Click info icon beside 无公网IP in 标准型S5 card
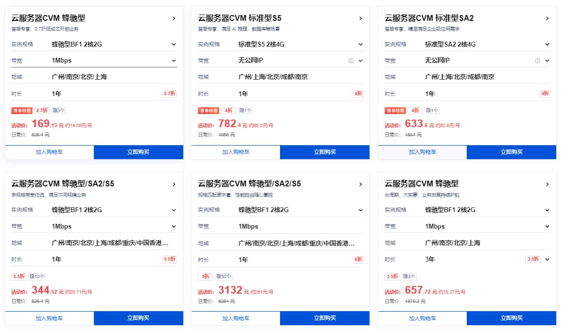The image size is (564, 332). tap(351, 61)
